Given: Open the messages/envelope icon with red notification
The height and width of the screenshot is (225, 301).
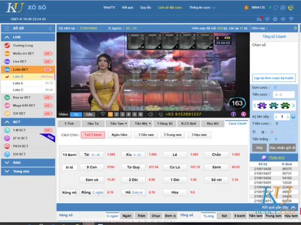Looking at the screenshot, I should coord(259,19).
